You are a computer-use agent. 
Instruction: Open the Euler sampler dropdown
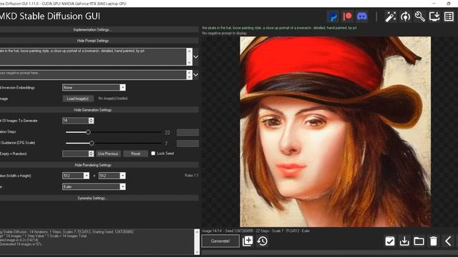(94, 187)
